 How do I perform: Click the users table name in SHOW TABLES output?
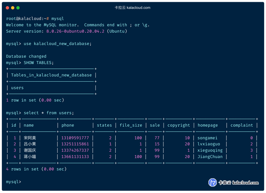(x=17, y=88)
